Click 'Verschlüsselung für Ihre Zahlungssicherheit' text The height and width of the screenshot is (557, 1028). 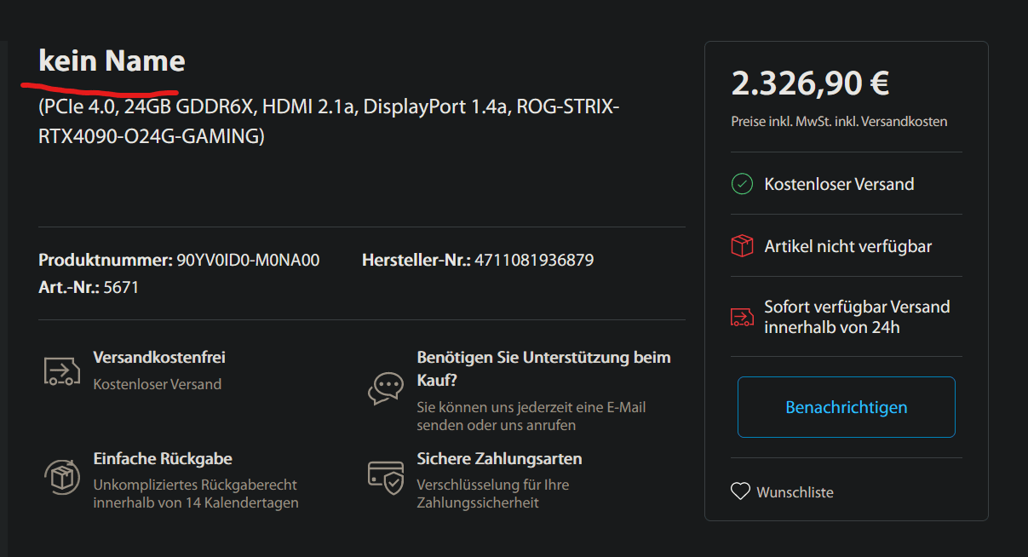pyautogui.click(x=492, y=494)
